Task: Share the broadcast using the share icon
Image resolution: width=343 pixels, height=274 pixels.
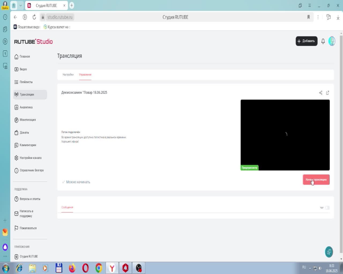Action: click(321, 93)
